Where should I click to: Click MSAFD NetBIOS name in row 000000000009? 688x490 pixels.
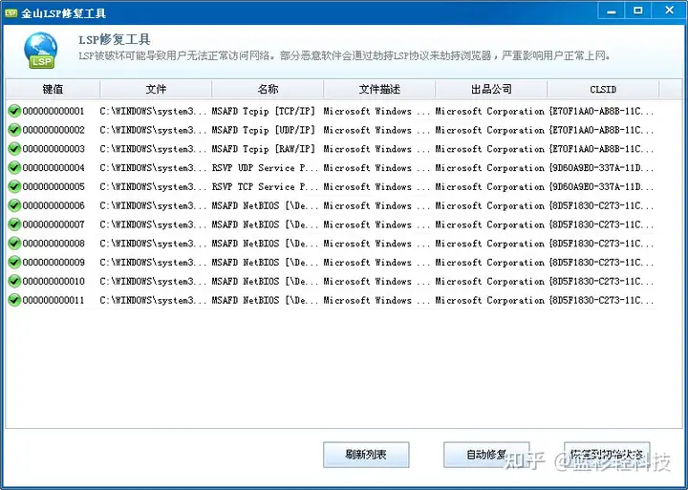pyautogui.click(x=265, y=262)
